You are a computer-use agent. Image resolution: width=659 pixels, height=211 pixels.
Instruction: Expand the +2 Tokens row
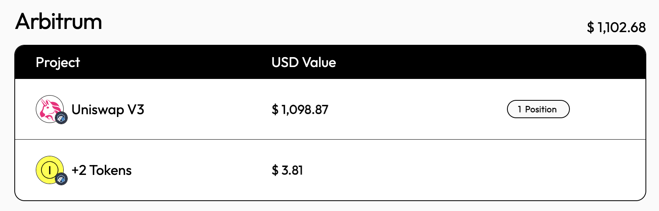330,170
